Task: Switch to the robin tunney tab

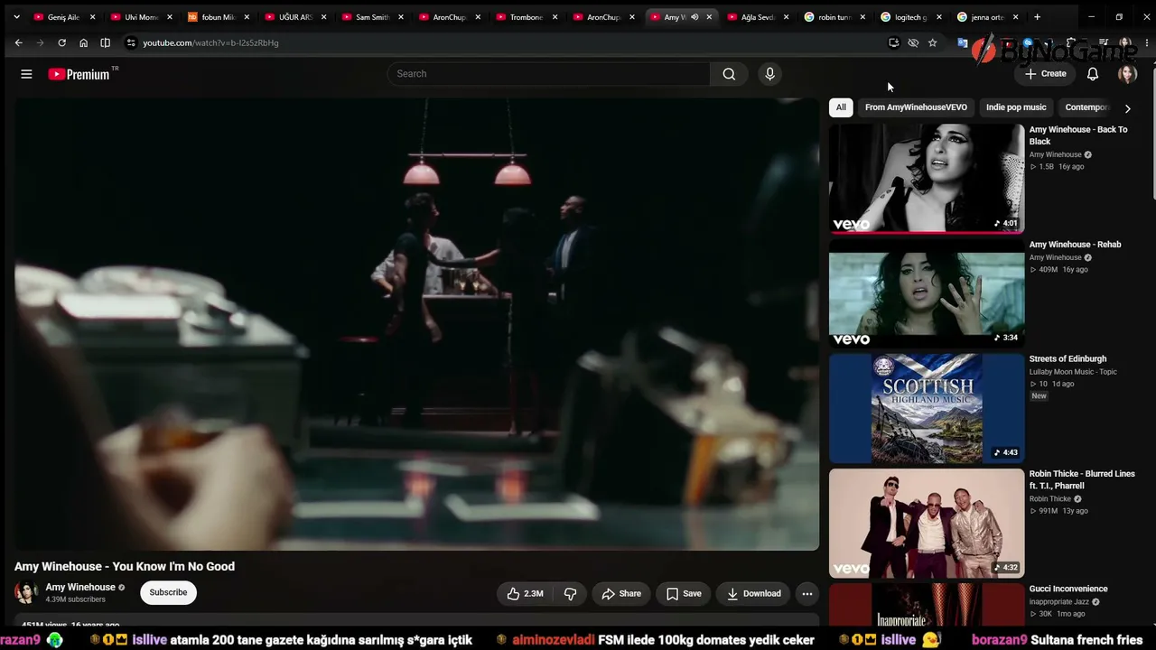Action: (x=834, y=17)
